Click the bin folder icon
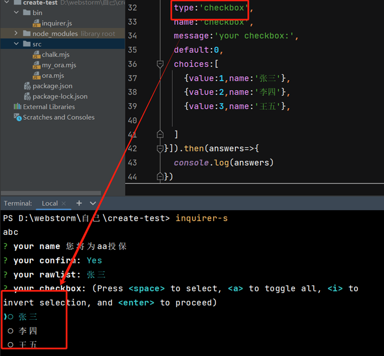Image resolution: width=384 pixels, height=356 pixels. (27, 12)
